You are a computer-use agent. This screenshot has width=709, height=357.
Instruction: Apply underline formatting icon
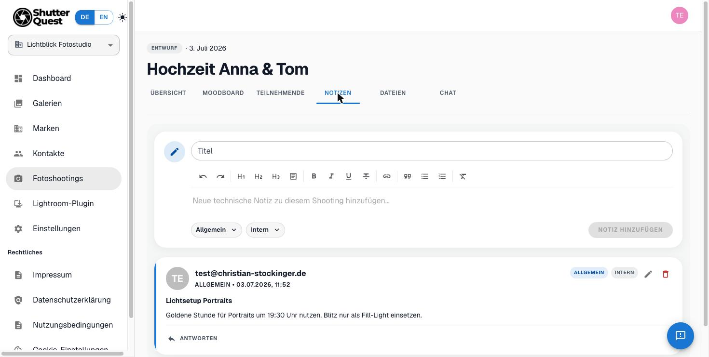349,176
